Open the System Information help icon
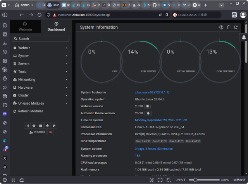 (x=221, y=28)
